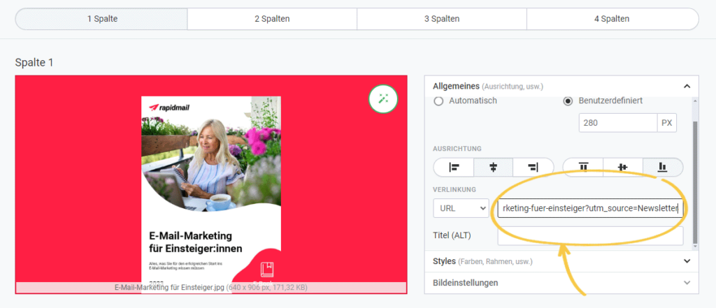
Task: Align image to vertical middle
Action: 623,168
